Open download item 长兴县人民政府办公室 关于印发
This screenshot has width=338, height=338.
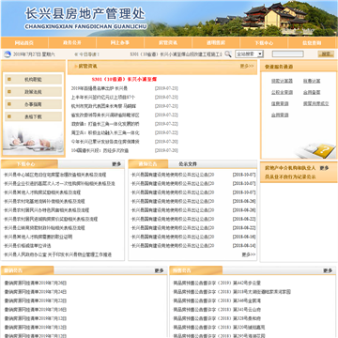coord(57,254)
